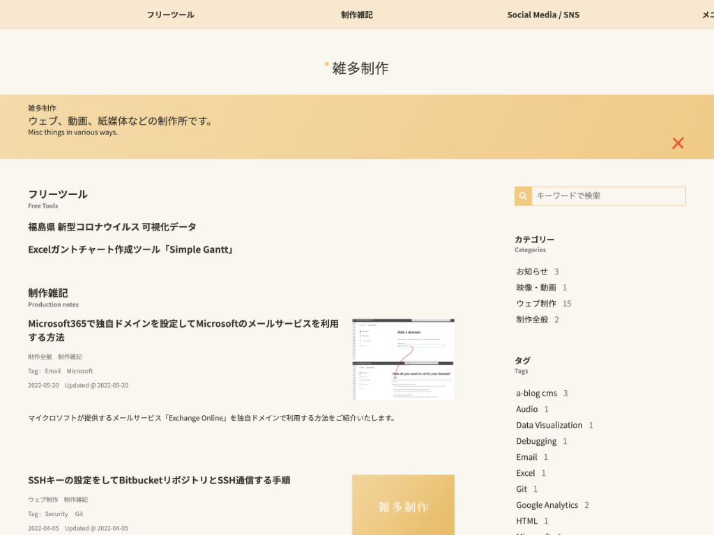Open 福島県 新型コロナウイルス 可視化データ link

click(112, 227)
